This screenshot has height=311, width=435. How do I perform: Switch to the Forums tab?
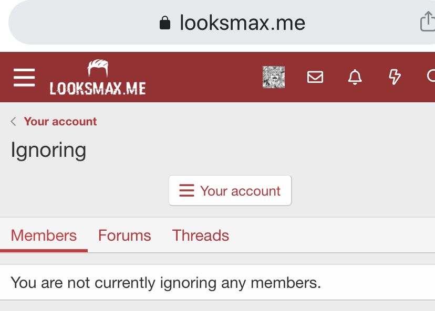click(x=125, y=235)
